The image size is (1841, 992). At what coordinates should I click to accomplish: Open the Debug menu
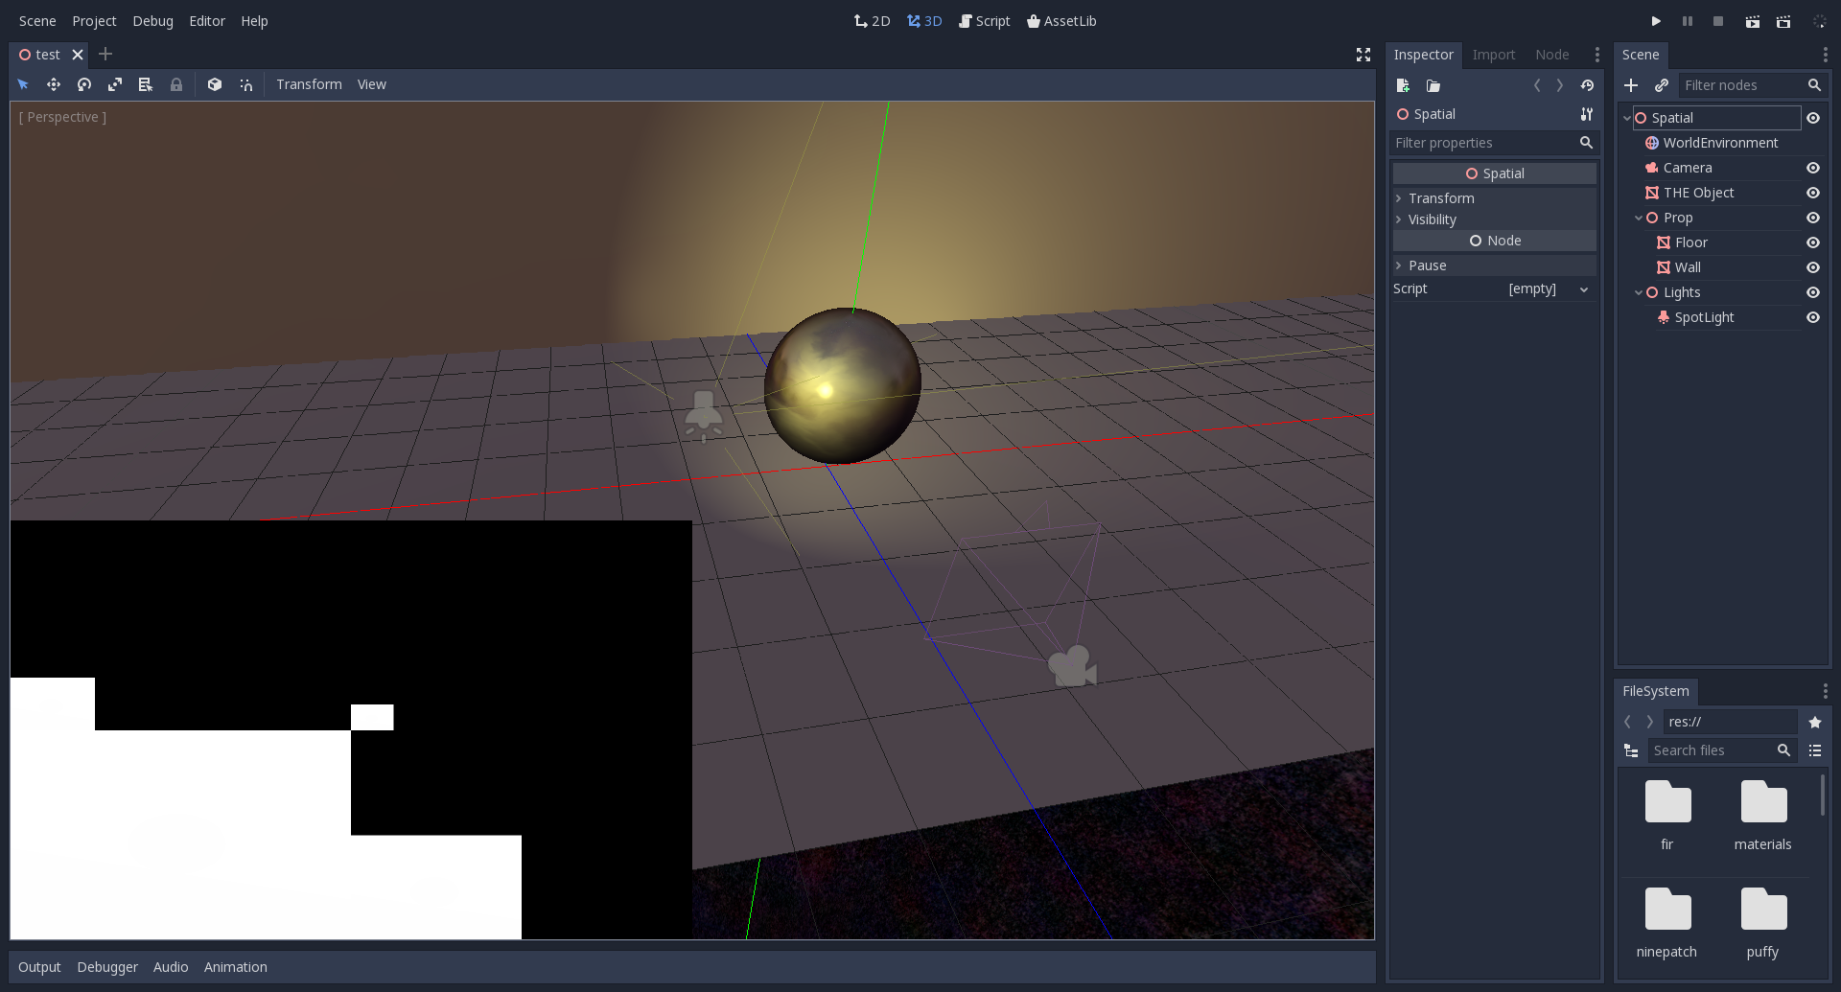click(152, 21)
